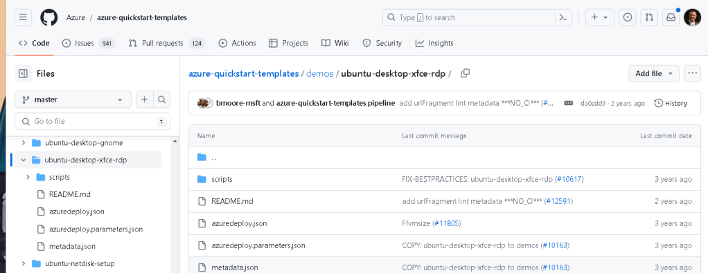Open azure-quickstart-templates pipeline author link
Screen dimensions: 708x273
(335, 103)
